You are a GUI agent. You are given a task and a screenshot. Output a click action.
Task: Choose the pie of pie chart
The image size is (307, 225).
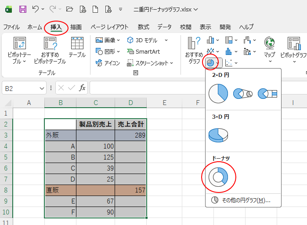pos(243,94)
